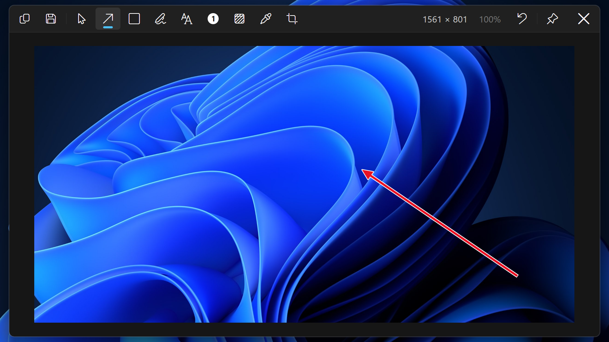The width and height of the screenshot is (609, 342).
Task: Undo the last annotation
Action: click(522, 19)
